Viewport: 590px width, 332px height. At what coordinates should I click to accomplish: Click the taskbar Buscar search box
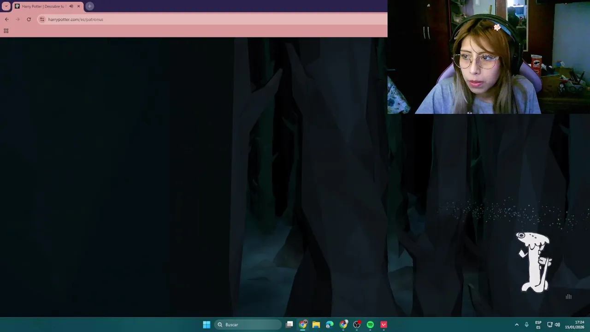click(x=248, y=325)
